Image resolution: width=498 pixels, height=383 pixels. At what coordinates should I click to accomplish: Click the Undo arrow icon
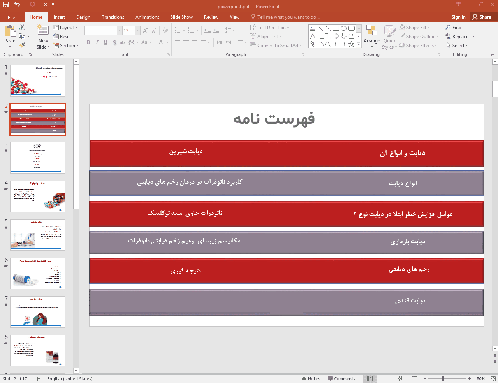(x=17, y=4)
